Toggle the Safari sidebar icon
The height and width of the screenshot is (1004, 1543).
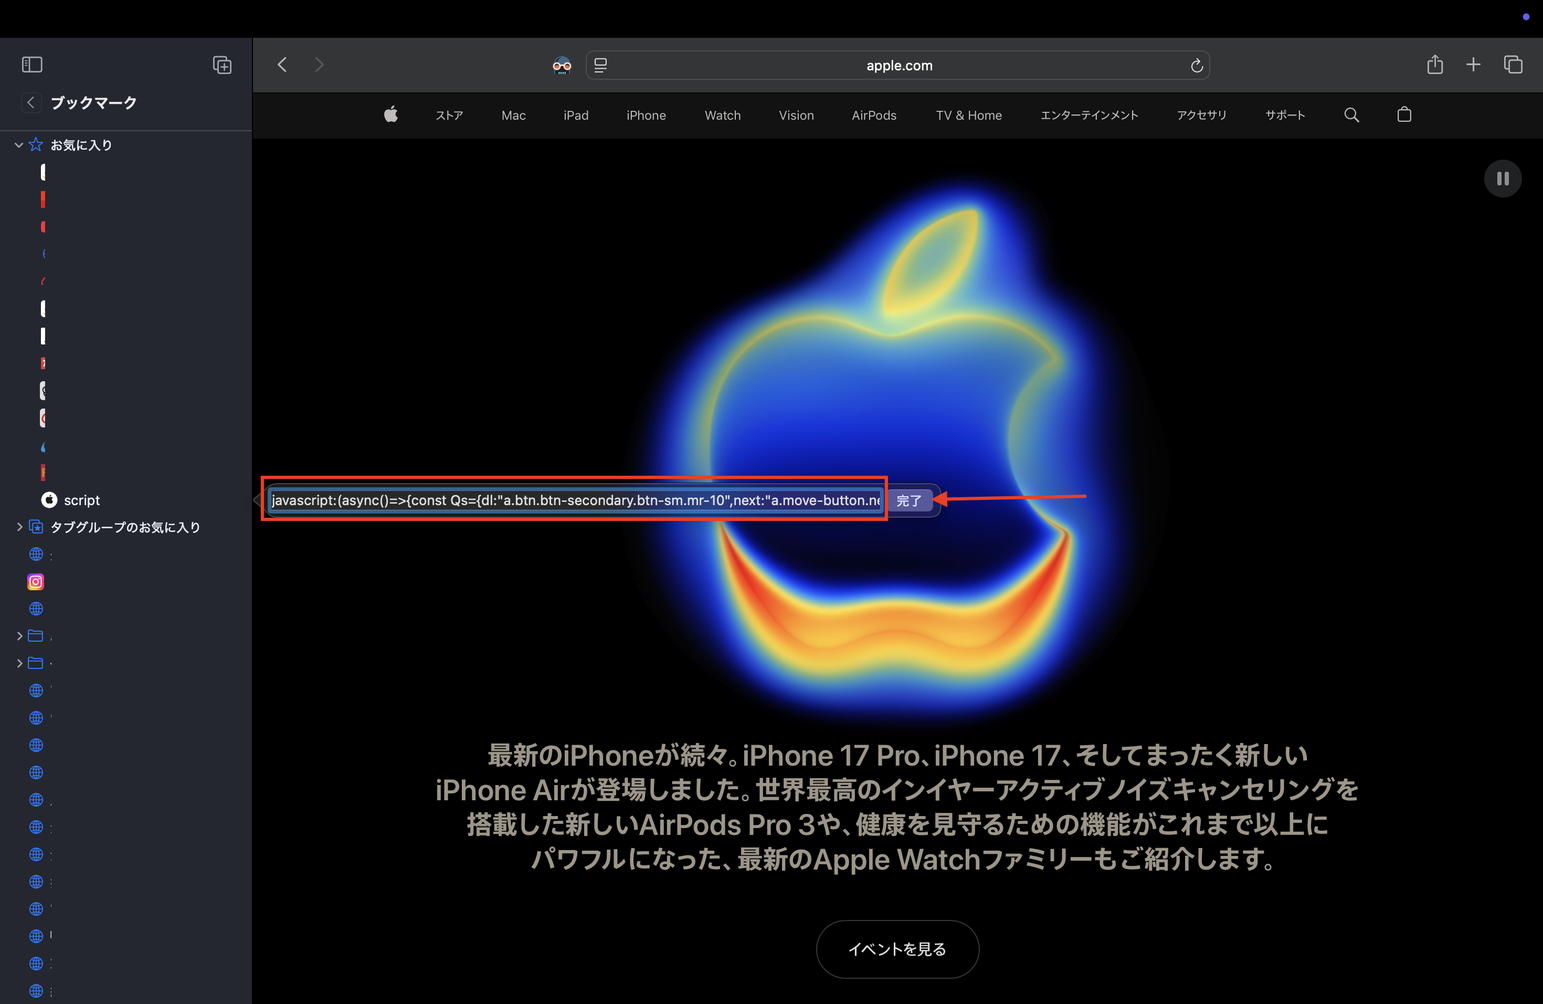pyautogui.click(x=32, y=65)
